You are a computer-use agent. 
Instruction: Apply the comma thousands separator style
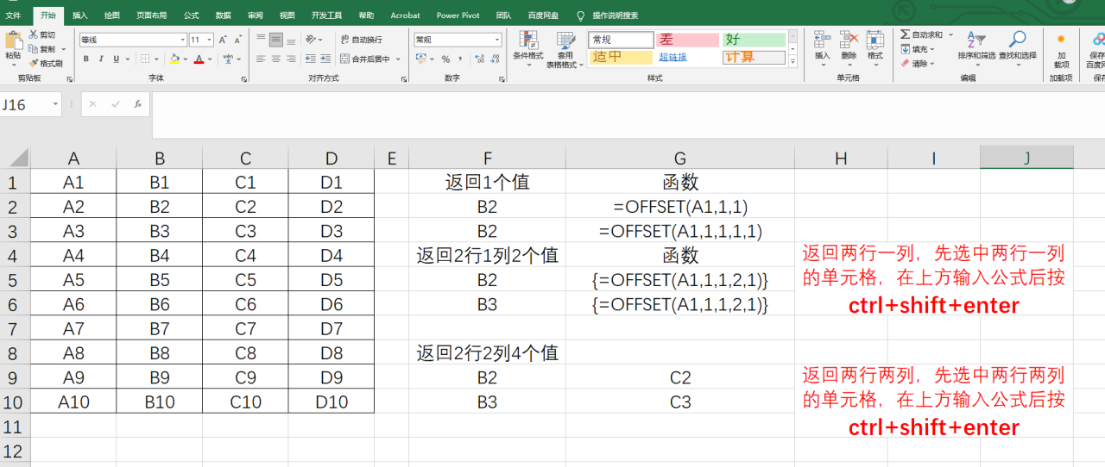pyautogui.click(x=460, y=59)
